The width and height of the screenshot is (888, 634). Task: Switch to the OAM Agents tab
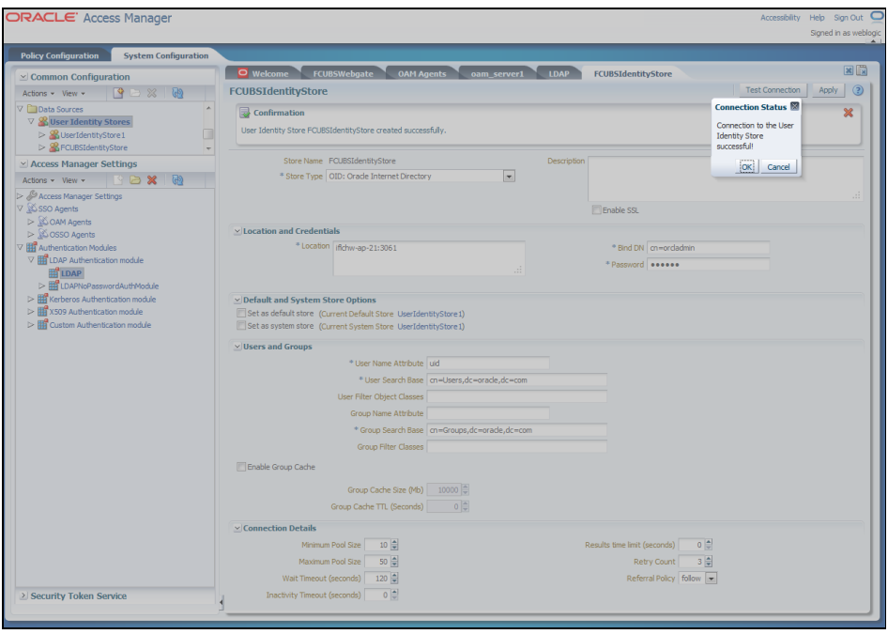(421, 73)
